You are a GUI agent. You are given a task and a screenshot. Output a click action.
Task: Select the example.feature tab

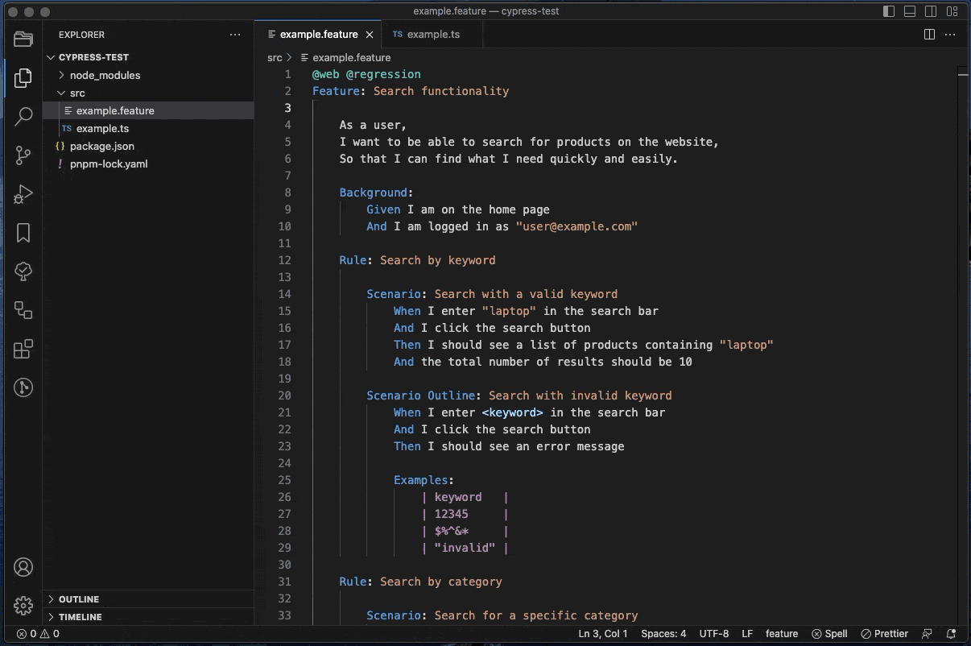point(319,35)
